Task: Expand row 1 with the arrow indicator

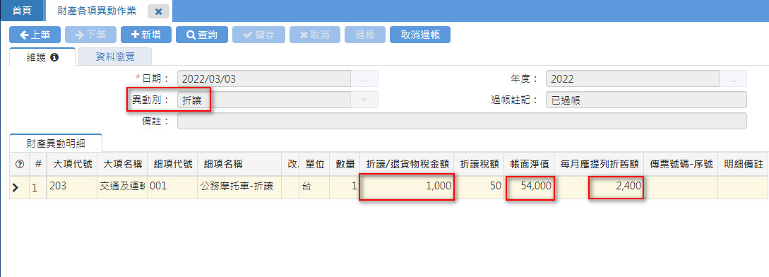Action: click(16, 188)
